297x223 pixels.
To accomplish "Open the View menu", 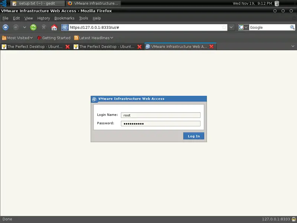I will point(29,18).
